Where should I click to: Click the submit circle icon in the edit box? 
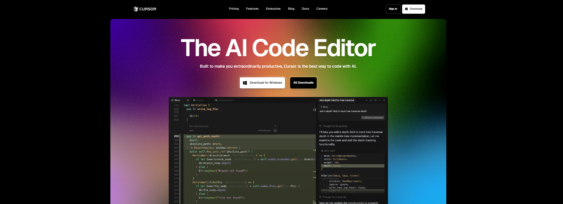pyautogui.click(x=275, y=131)
